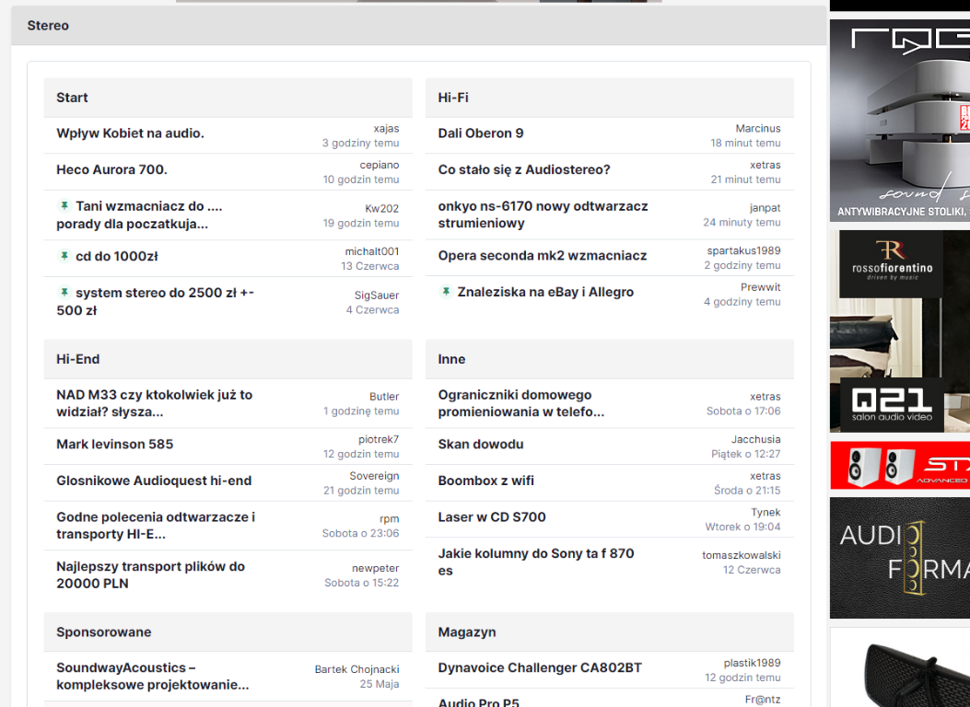Viewport: 970px width, 707px height.
Task: Open topic Opera seconda mk2 wzmacniacz
Action: coord(543,255)
